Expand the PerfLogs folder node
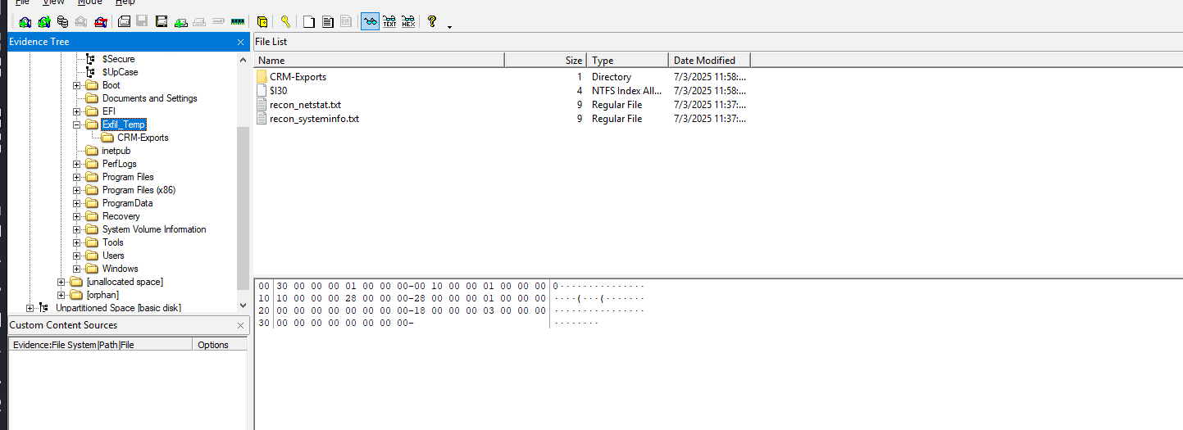The height and width of the screenshot is (430, 1183). point(77,164)
